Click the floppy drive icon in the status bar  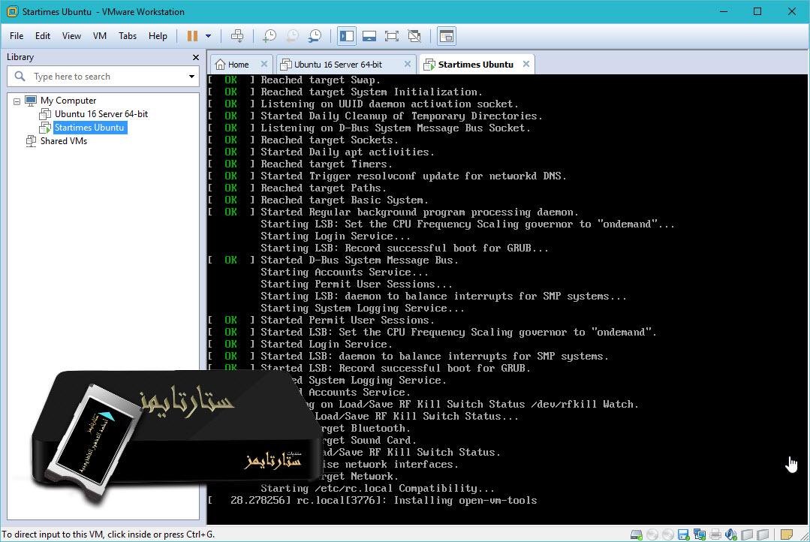pos(682,534)
